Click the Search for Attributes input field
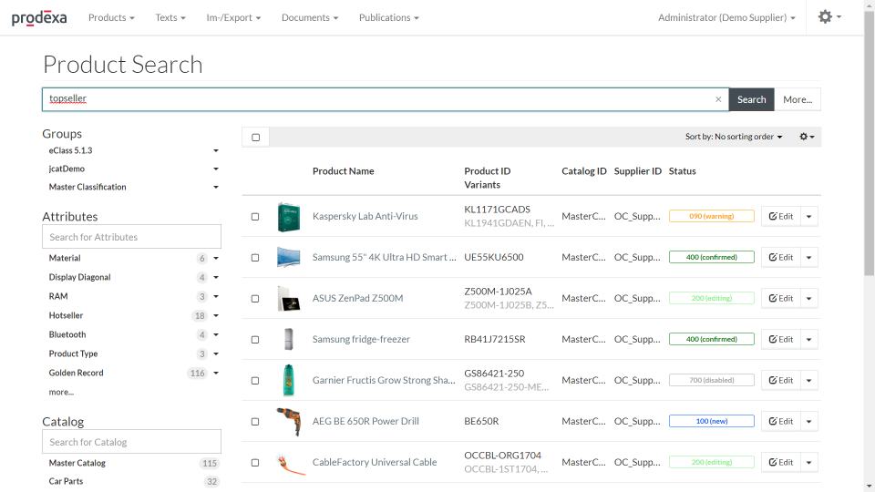875x492 pixels. 131,237
